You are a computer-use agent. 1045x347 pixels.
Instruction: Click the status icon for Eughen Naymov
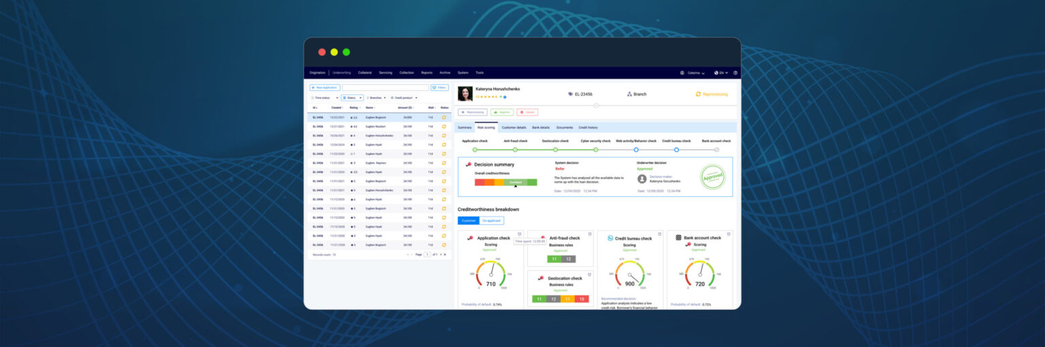pyautogui.click(x=444, y=163)
